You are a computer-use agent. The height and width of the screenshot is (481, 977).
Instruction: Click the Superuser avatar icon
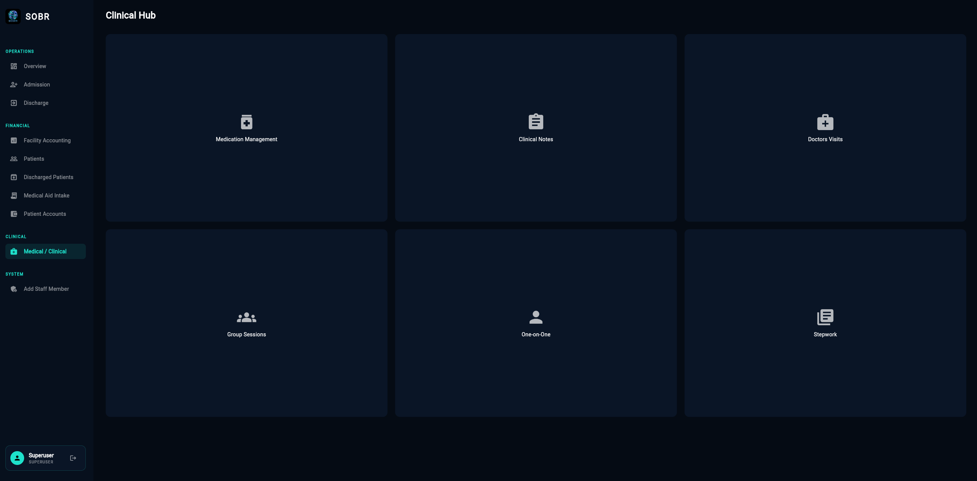(17, 458)
